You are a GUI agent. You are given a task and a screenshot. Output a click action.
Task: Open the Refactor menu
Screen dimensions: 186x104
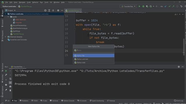click(35, 2)
